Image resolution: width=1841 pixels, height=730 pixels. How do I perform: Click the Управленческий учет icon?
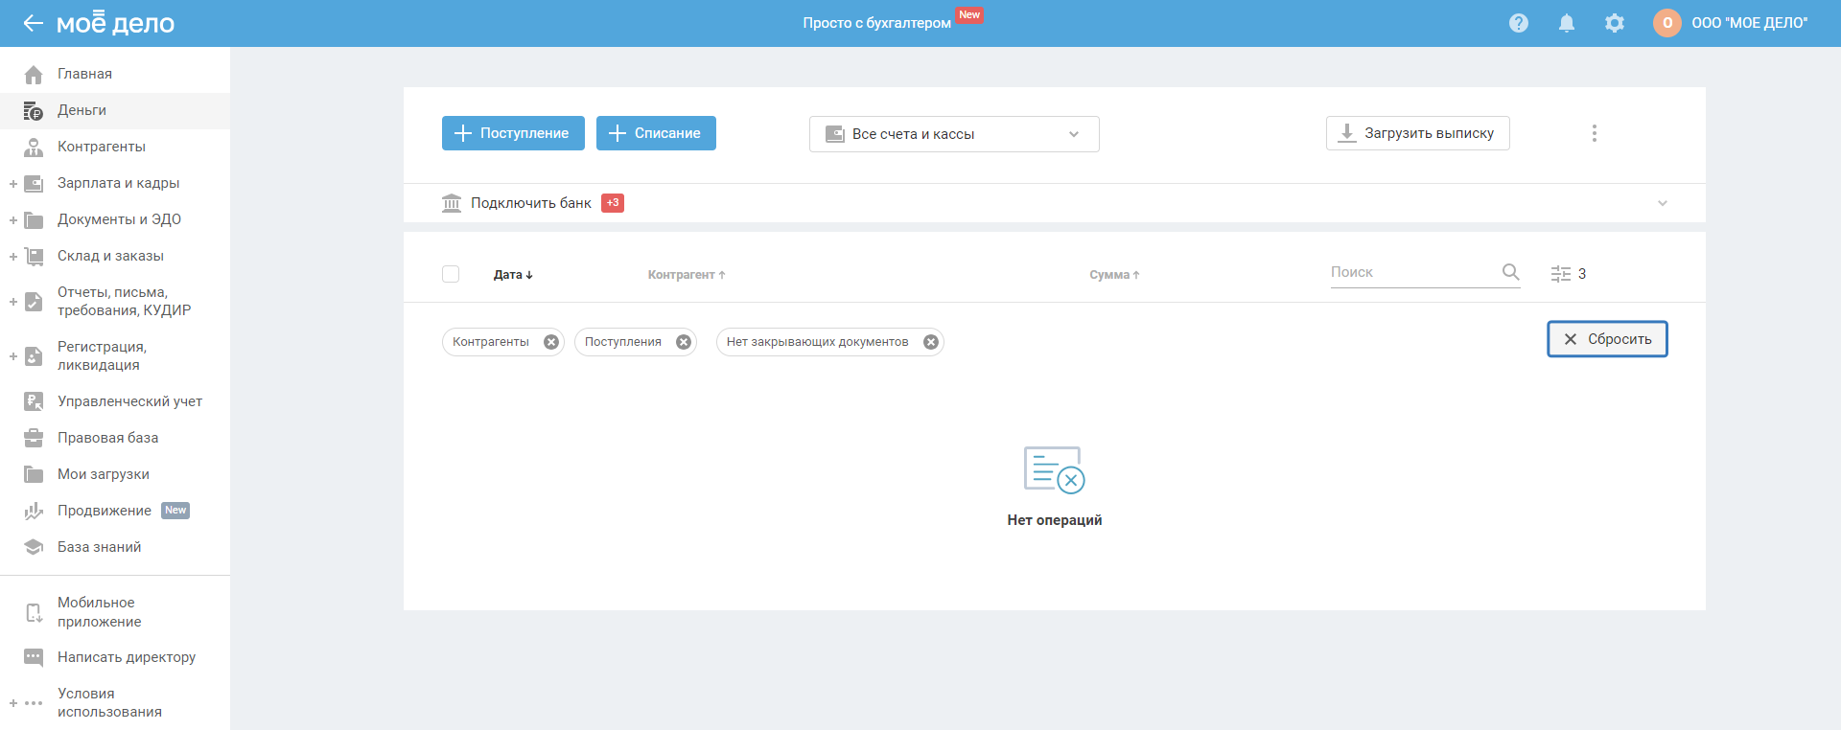pos(34,401)
